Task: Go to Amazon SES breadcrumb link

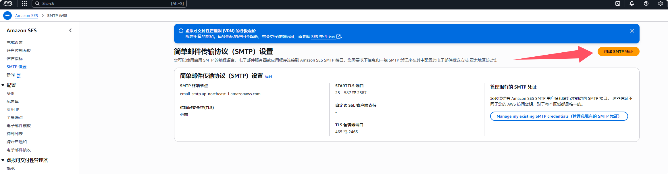Action: pyautogui.click(x=26, y=16)
